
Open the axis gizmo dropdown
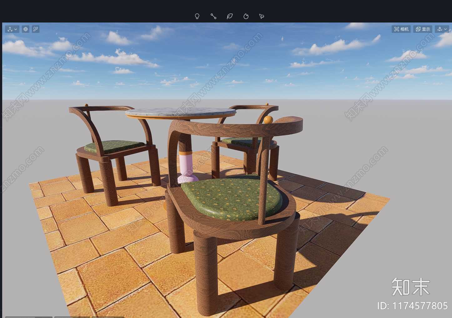[12, 29]
